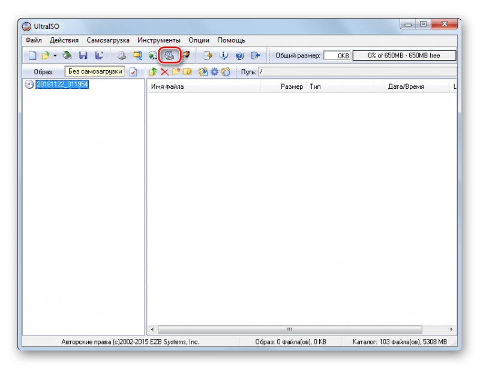This screenshot has height=369, width=480.
Task: Click the image properties check icon next to Образ
Action: [x=133, y=72]
